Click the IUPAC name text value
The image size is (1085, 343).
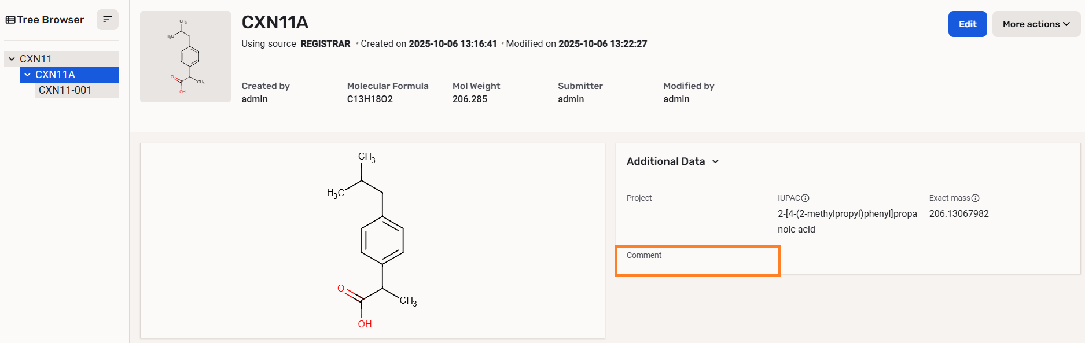pyautogui.click(x=847, y=221)
